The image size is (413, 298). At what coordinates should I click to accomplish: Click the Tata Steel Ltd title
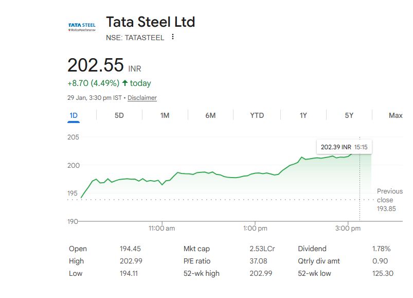pos(150,22)
